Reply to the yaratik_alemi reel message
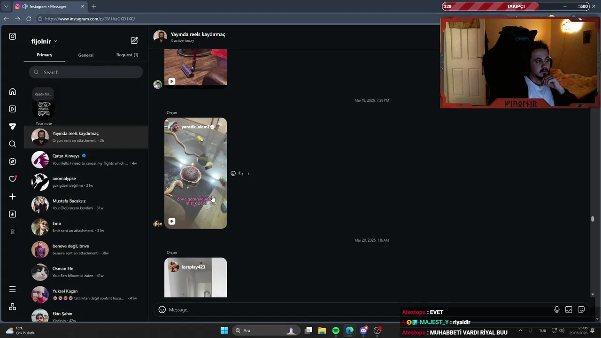The height and width of the screenshot is (338, 601). click(240, 173)
